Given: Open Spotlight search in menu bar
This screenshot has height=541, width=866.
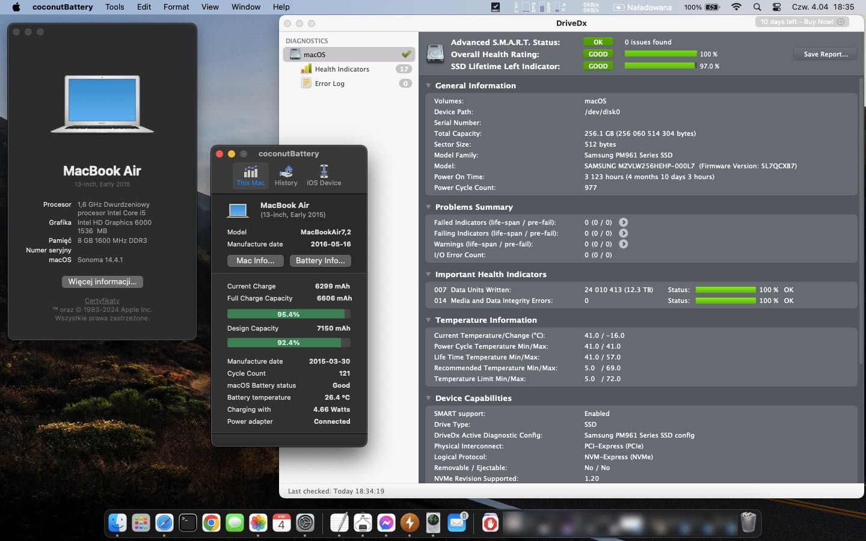Looking at the screenshot, I should (757, 7).
